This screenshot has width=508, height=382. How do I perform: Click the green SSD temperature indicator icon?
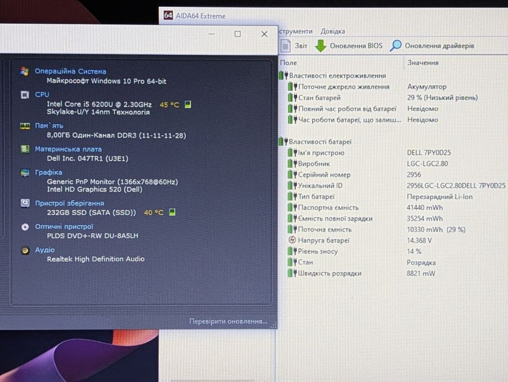(x=172, y=212)
